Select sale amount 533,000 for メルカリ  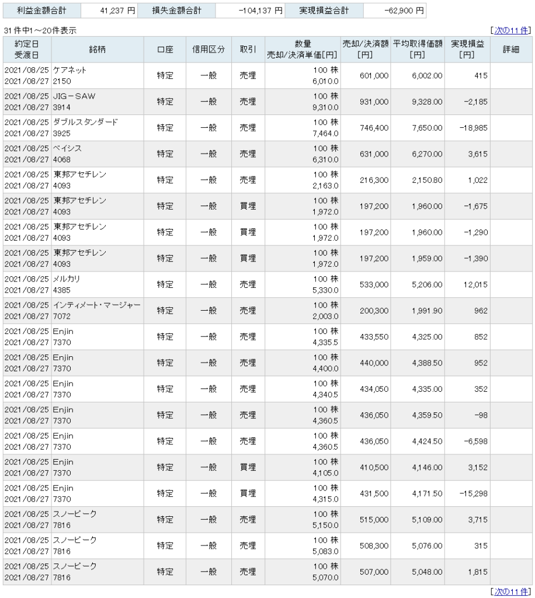click(x=374, y=285)
